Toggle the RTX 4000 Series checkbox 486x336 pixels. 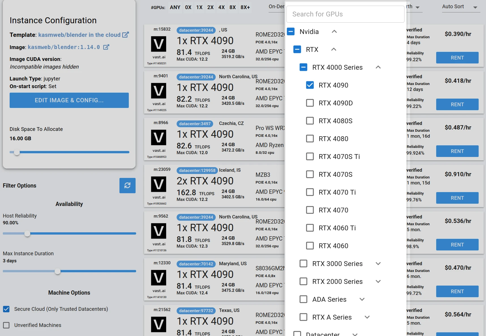click(x=303, y=67)
